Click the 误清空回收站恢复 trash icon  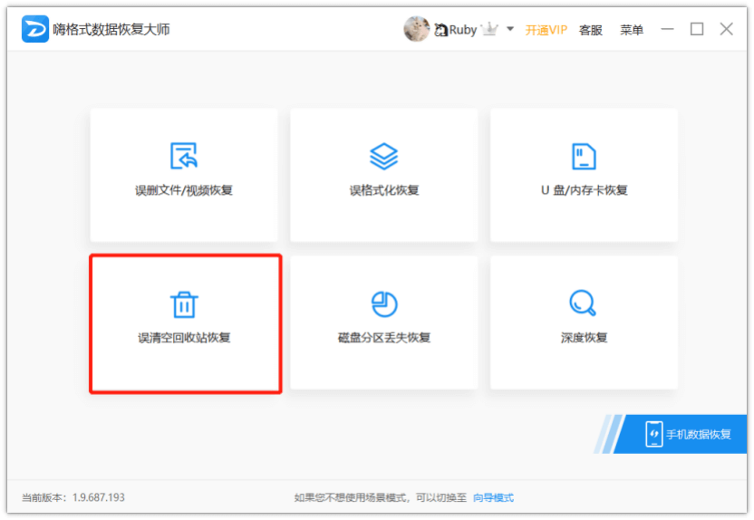[x=184, y=304]
